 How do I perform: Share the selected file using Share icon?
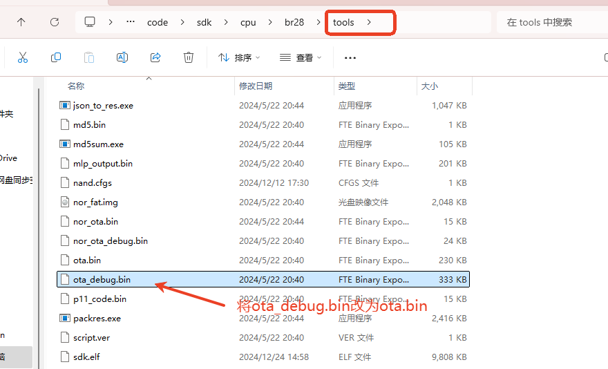point(155,57)
